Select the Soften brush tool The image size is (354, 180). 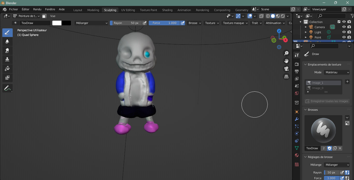click(x=7, y=41)
